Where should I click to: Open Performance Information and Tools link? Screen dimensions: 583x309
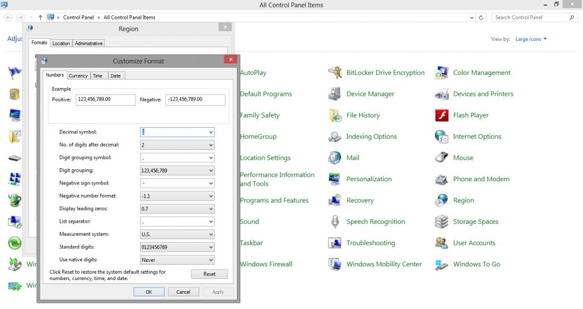click(277, 179)
